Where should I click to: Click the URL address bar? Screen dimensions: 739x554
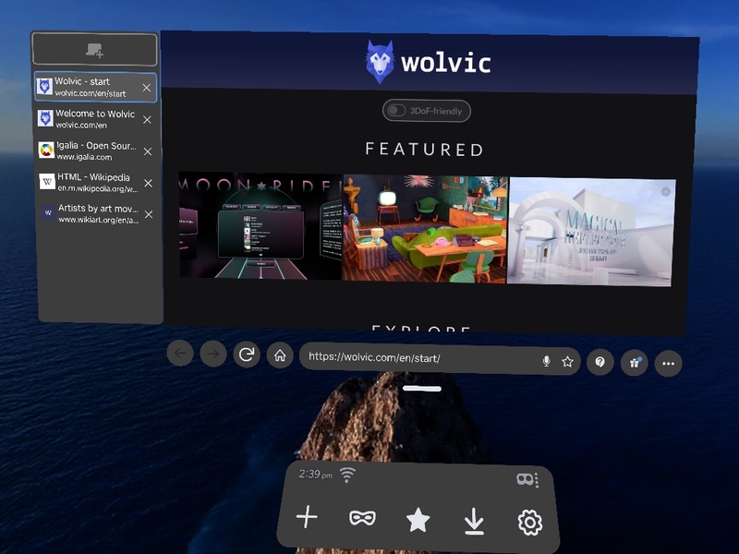[x=420, y=358]
